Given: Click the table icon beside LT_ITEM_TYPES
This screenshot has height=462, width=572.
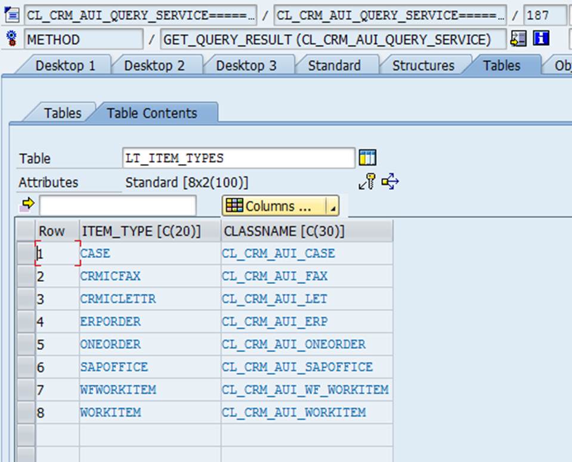Looking at the screenshot, I should click(367, 158).
